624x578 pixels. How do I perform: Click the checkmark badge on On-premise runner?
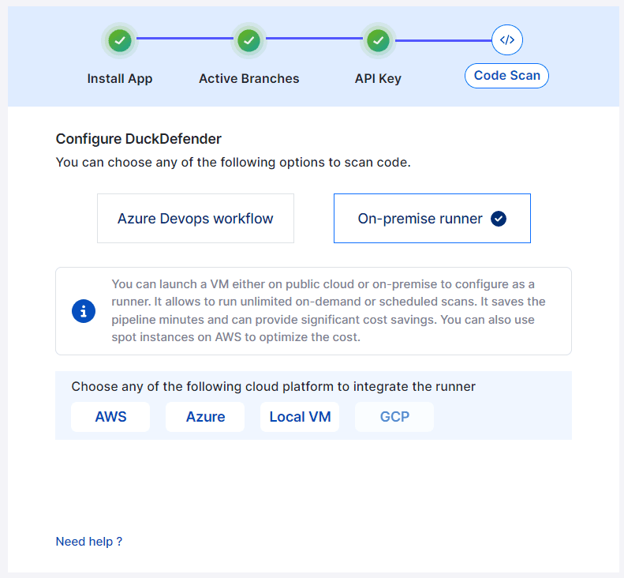point(499,219)
